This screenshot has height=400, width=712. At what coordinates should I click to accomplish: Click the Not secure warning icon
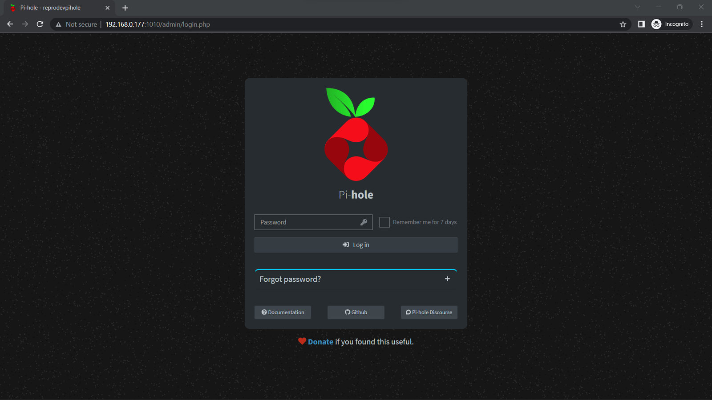click(58, 24)
